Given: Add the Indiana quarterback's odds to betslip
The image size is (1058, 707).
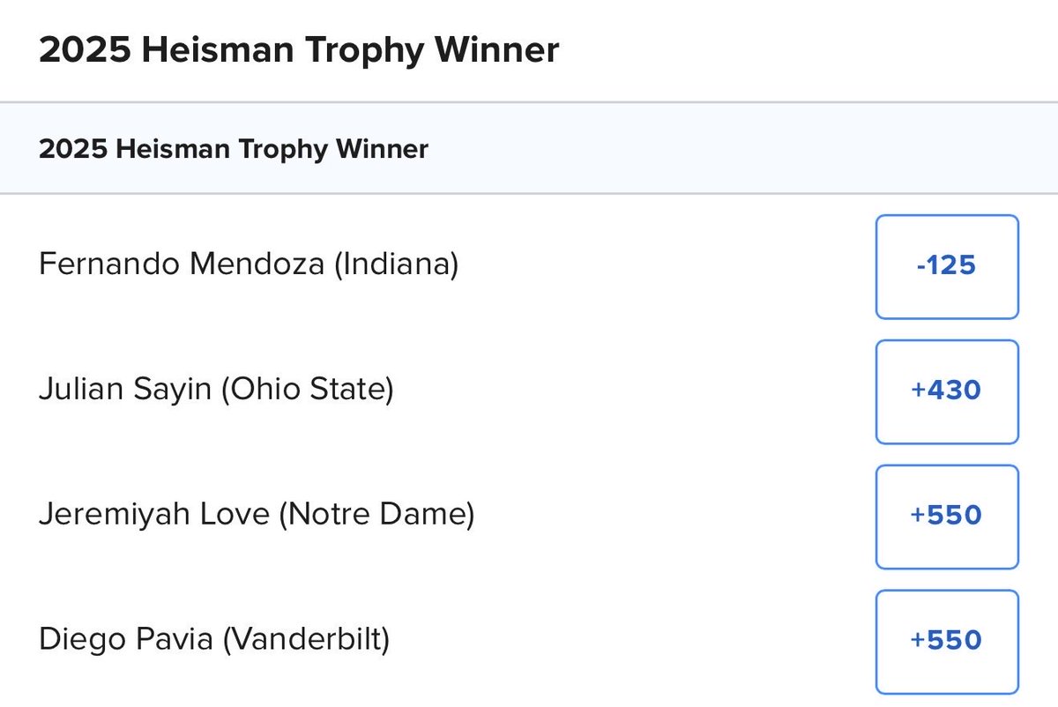Looking at the screenshot, I should coord(946,265).
